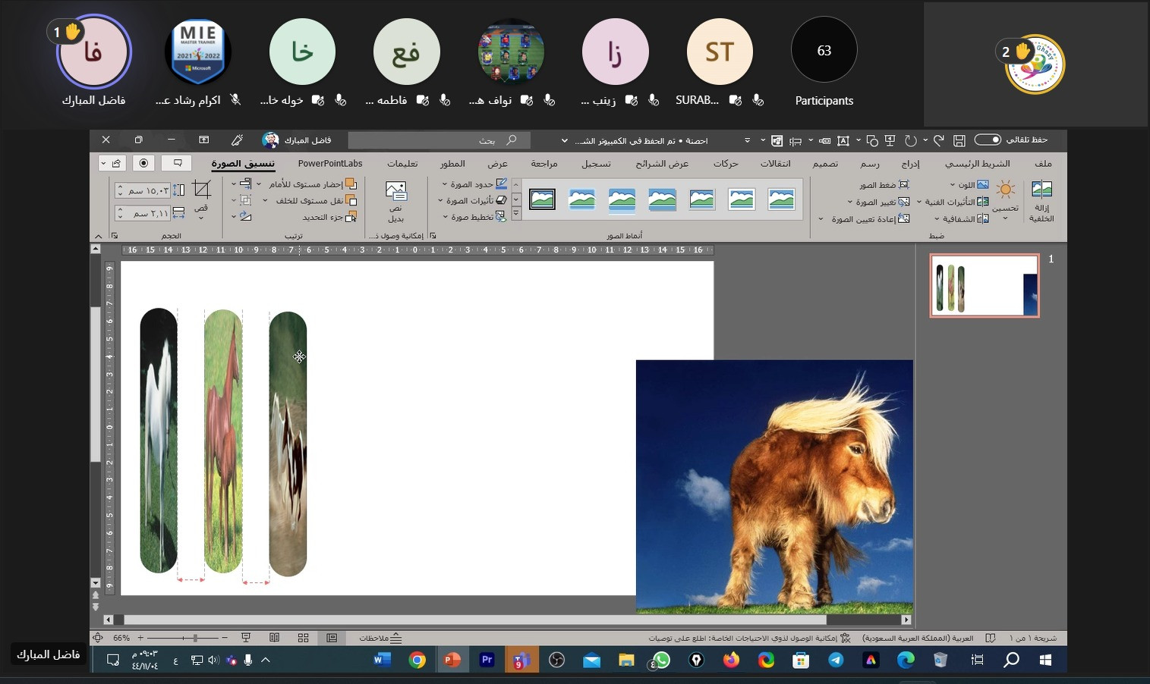The width and height of the screenshot is (1150, 684).
Task: Click the accessibility checker status bar entry
Action: pos(749,638)
